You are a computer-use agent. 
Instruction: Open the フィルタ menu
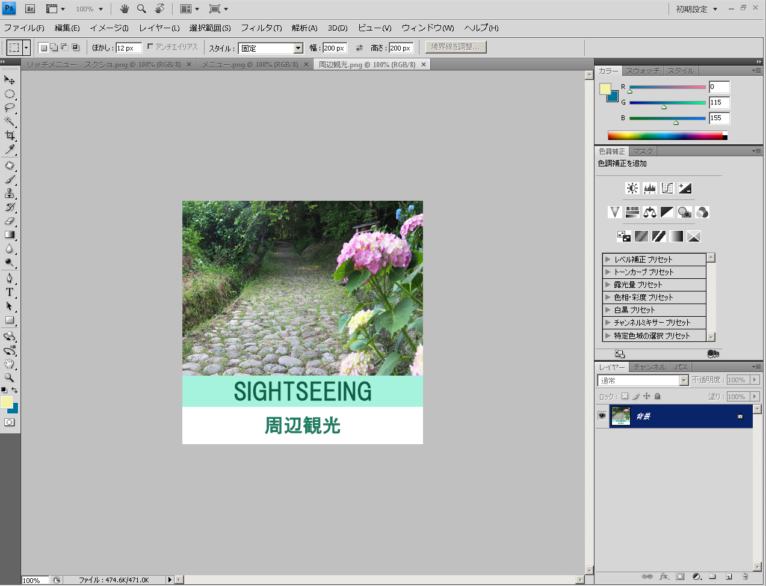(261, 28)
